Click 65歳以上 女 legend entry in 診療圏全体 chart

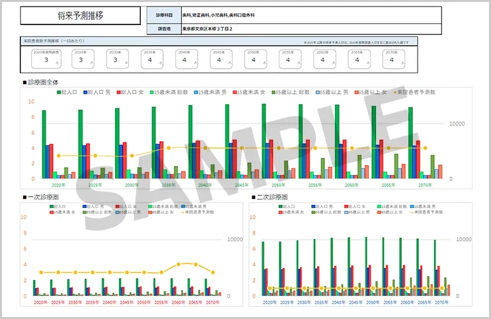[x=371, y=92]
